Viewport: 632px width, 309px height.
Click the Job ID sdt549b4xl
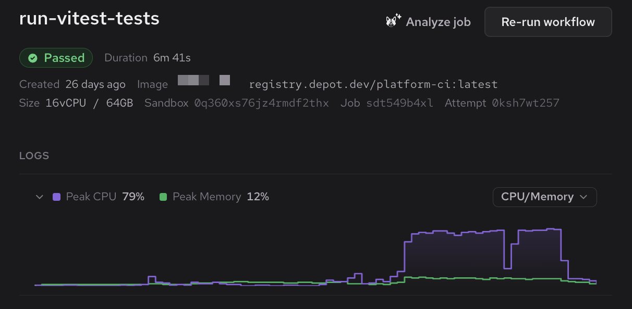click(x=399, y=103)
